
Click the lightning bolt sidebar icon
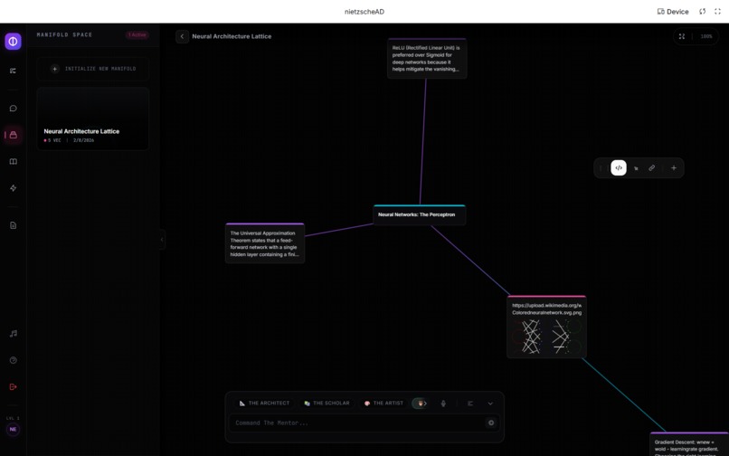tap(13, 188)
